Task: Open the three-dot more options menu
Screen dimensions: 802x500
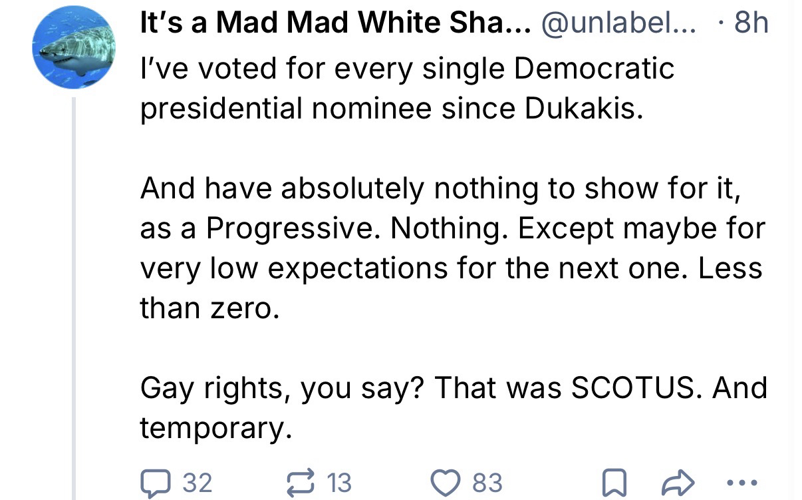Action: 741,481
